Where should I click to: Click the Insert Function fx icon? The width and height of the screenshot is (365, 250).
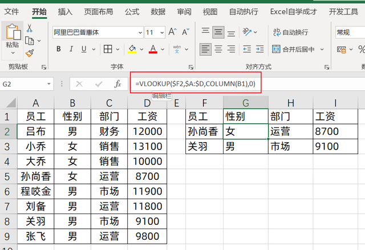(x=117, y=84)
